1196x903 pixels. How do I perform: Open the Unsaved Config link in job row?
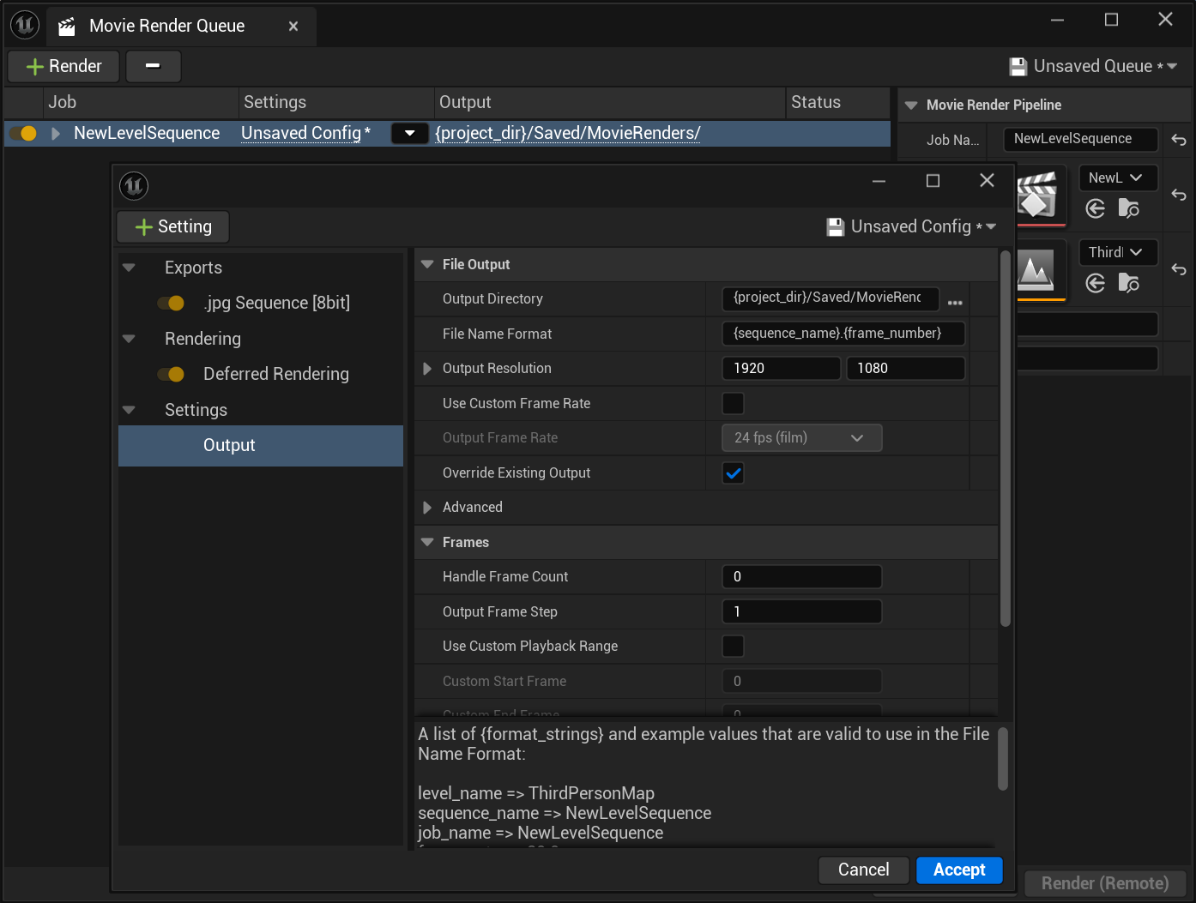click(305, 133)
